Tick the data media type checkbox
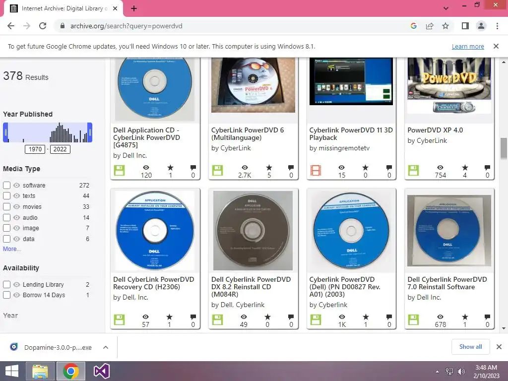This screenshot has width=508, height=381. tap(6, 239)
